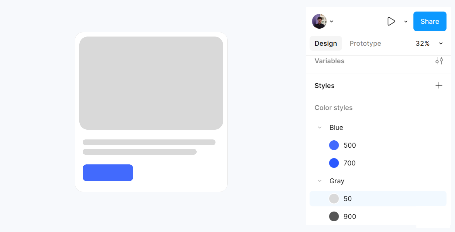Switch to the Design tab

[326, 44]
